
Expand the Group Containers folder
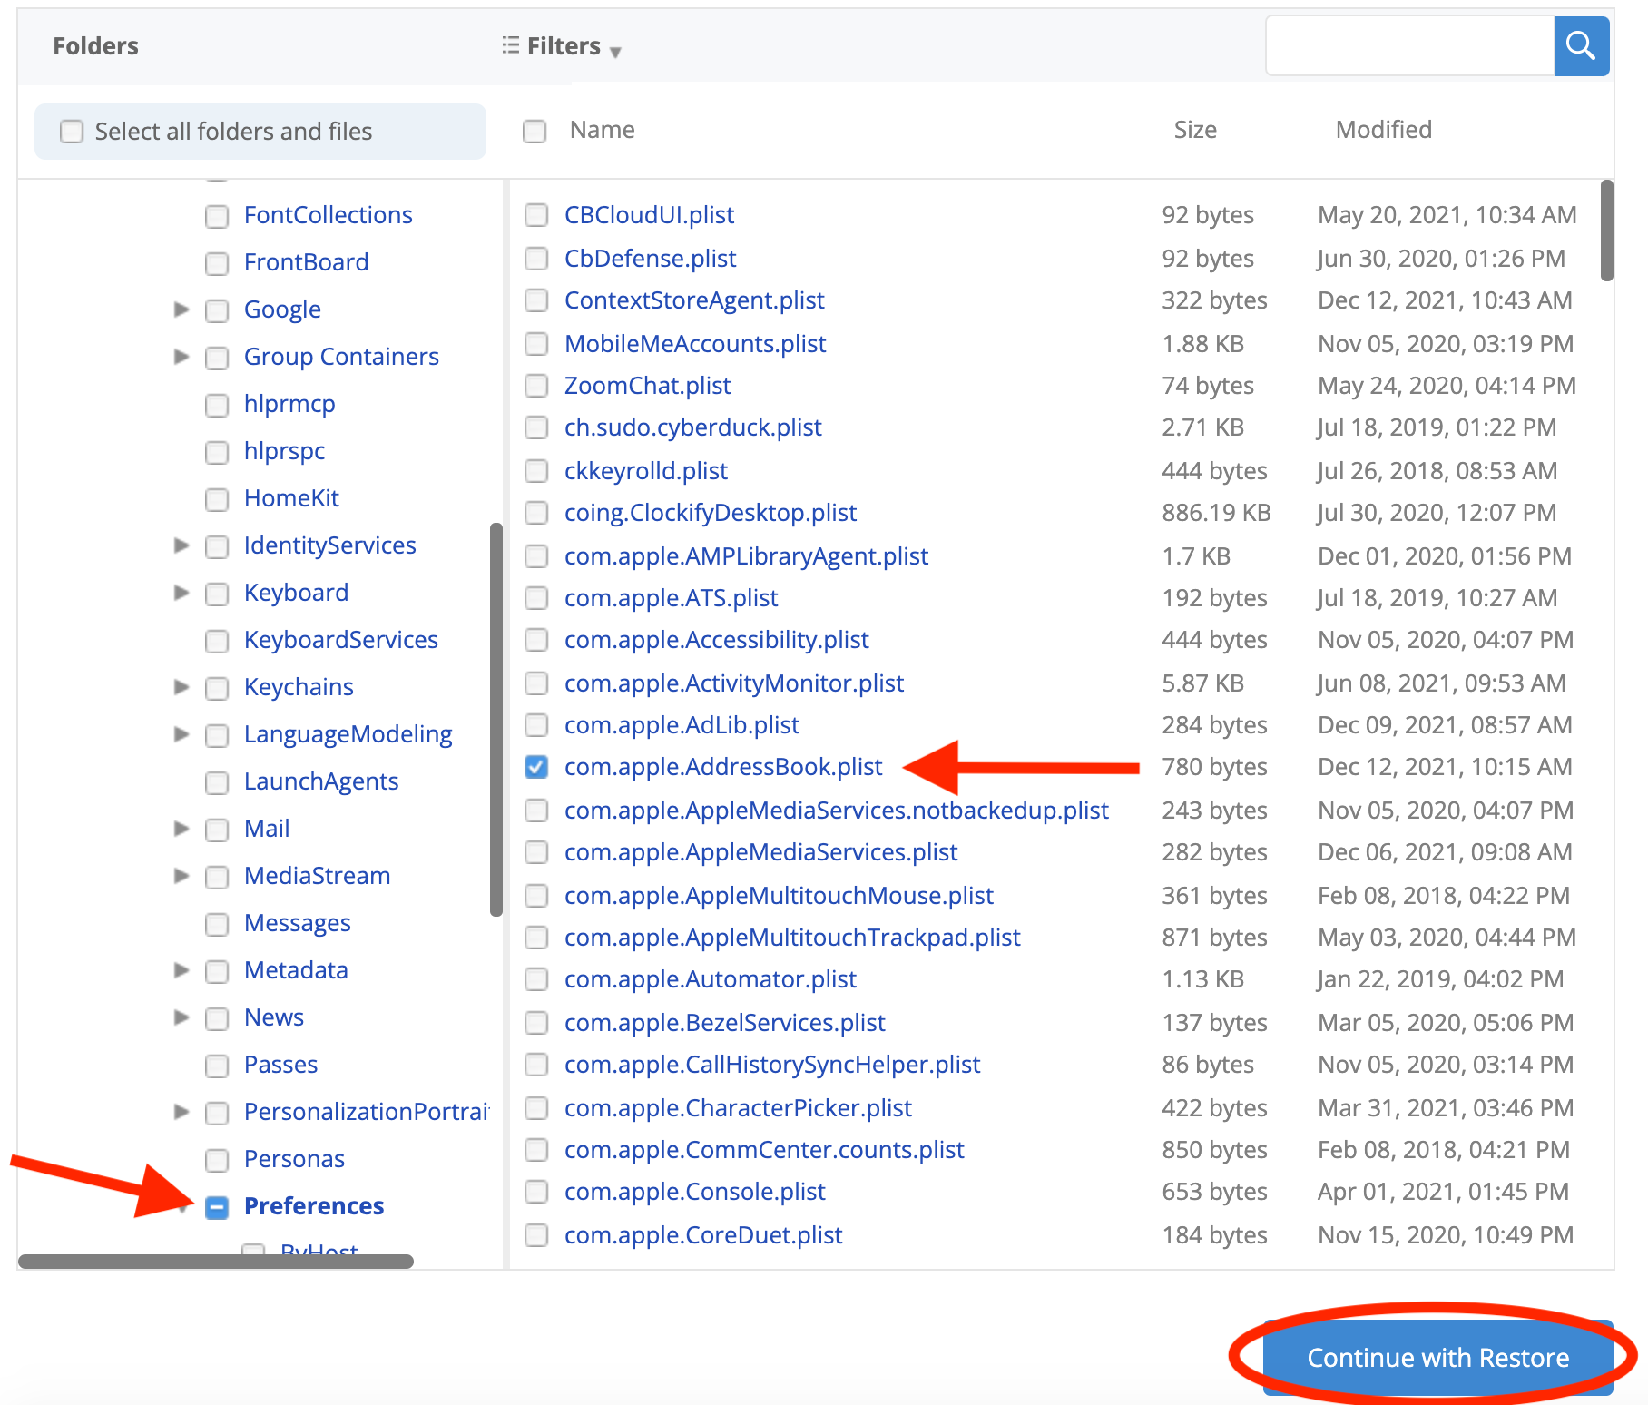tap(181, 357)
